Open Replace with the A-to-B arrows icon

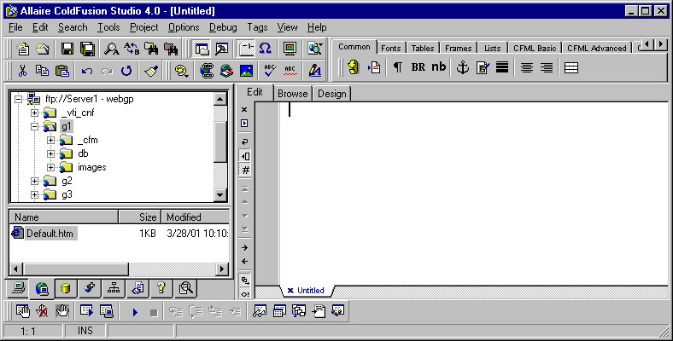tap(132, 49)
